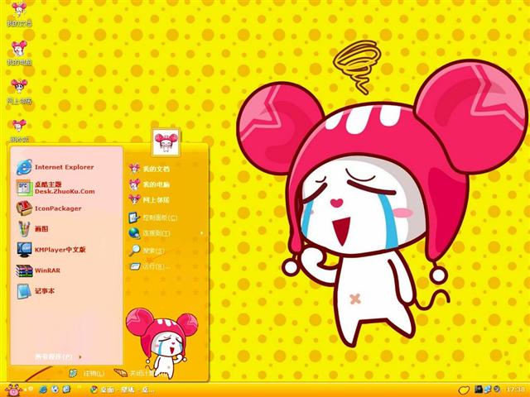Click the show desktop icon in quick launch
This screenshot has height=397, width=530.
pos(66,390)
